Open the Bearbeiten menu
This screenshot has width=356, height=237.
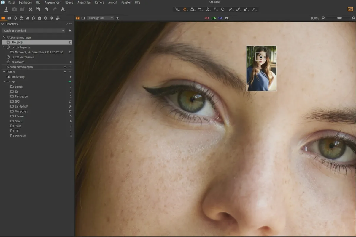(x=25, y=2)
